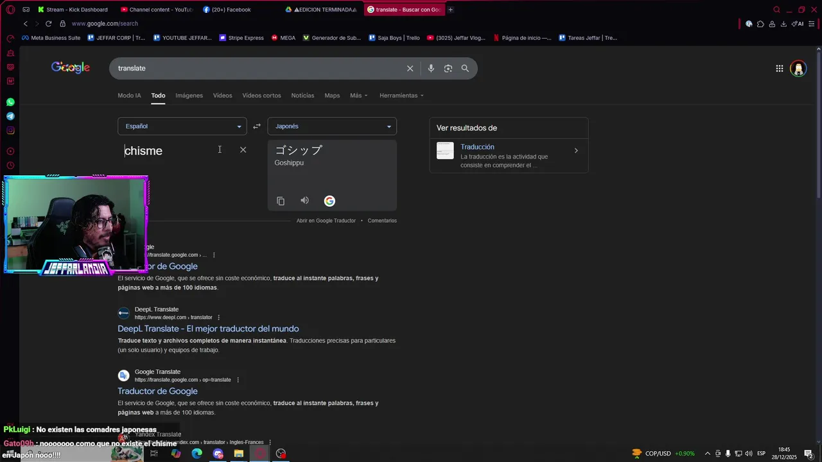Select the Vídeos cortos search tab
The image size is (822, 462).
pos(261,96)
